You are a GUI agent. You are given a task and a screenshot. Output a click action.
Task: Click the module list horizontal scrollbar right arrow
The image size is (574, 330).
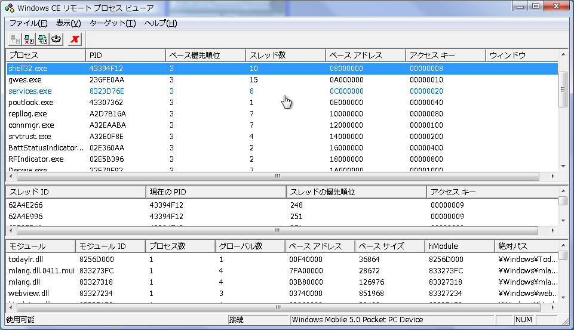(x=552, y=307)
